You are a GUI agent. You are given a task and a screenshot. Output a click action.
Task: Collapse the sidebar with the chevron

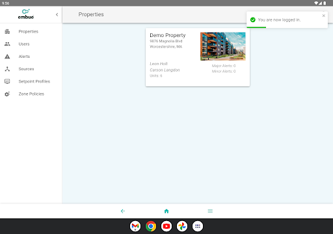pos(57,14)
